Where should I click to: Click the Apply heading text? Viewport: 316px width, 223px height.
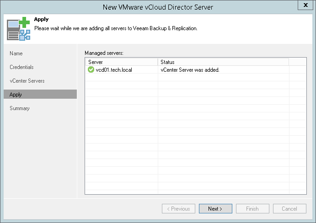[42, 20]
